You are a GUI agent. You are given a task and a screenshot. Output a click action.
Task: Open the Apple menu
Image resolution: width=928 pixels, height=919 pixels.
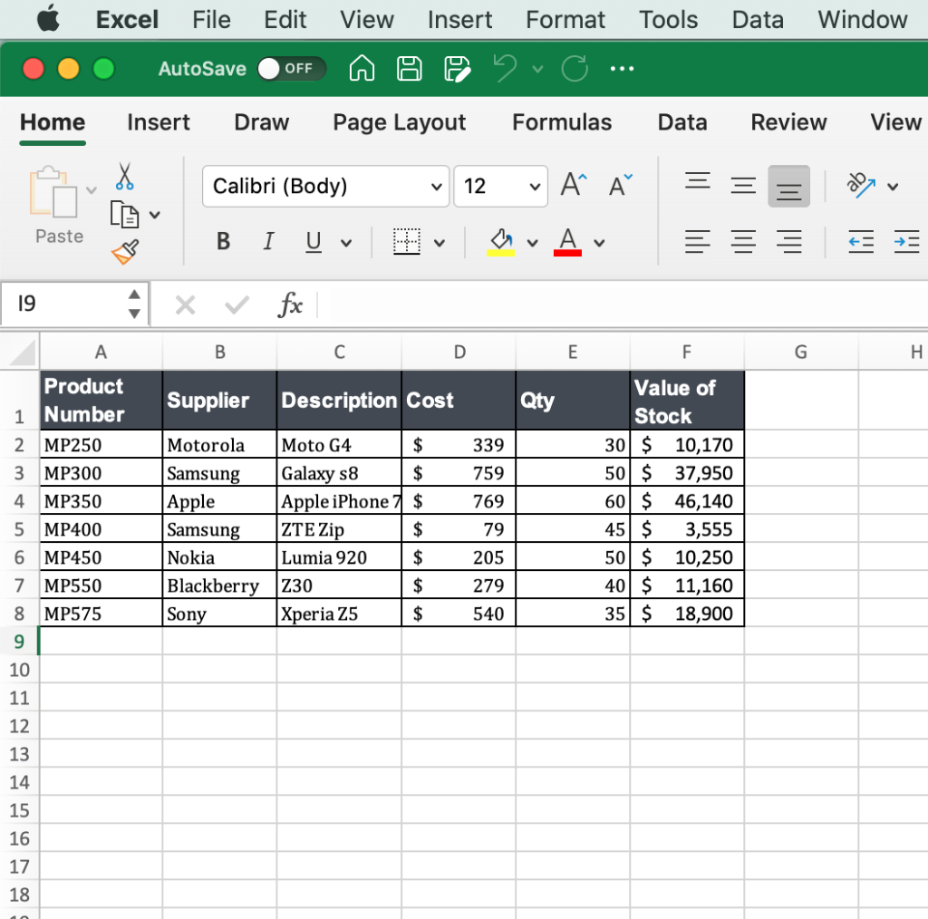49,20
